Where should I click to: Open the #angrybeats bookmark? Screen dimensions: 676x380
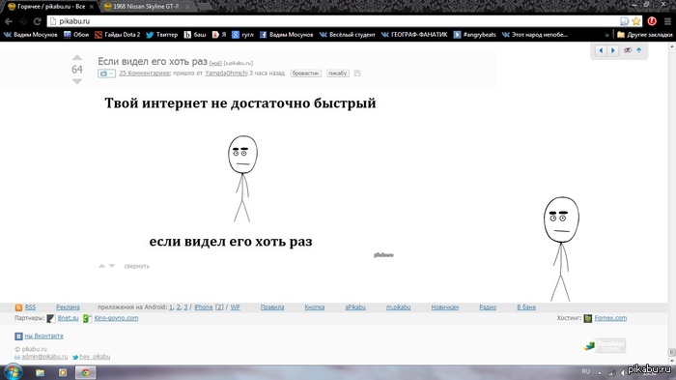[x=475, y=35]
